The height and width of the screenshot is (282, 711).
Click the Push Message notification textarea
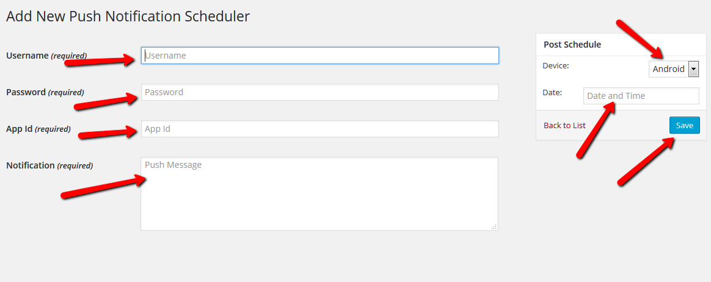pos(319,193)
